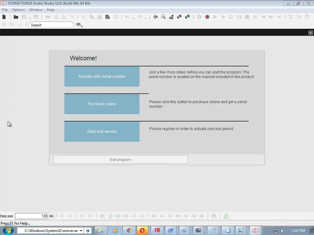Click the Save As disk icon
The image size is (314, 235).
point(36,17)
